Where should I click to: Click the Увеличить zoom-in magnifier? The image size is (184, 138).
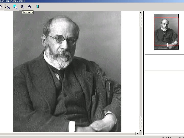(x=22, y=7)
